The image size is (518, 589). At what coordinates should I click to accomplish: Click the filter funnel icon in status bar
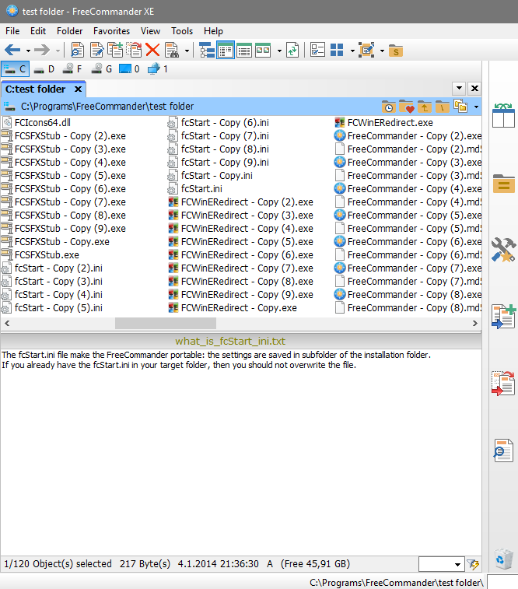(x=473, y=564)
